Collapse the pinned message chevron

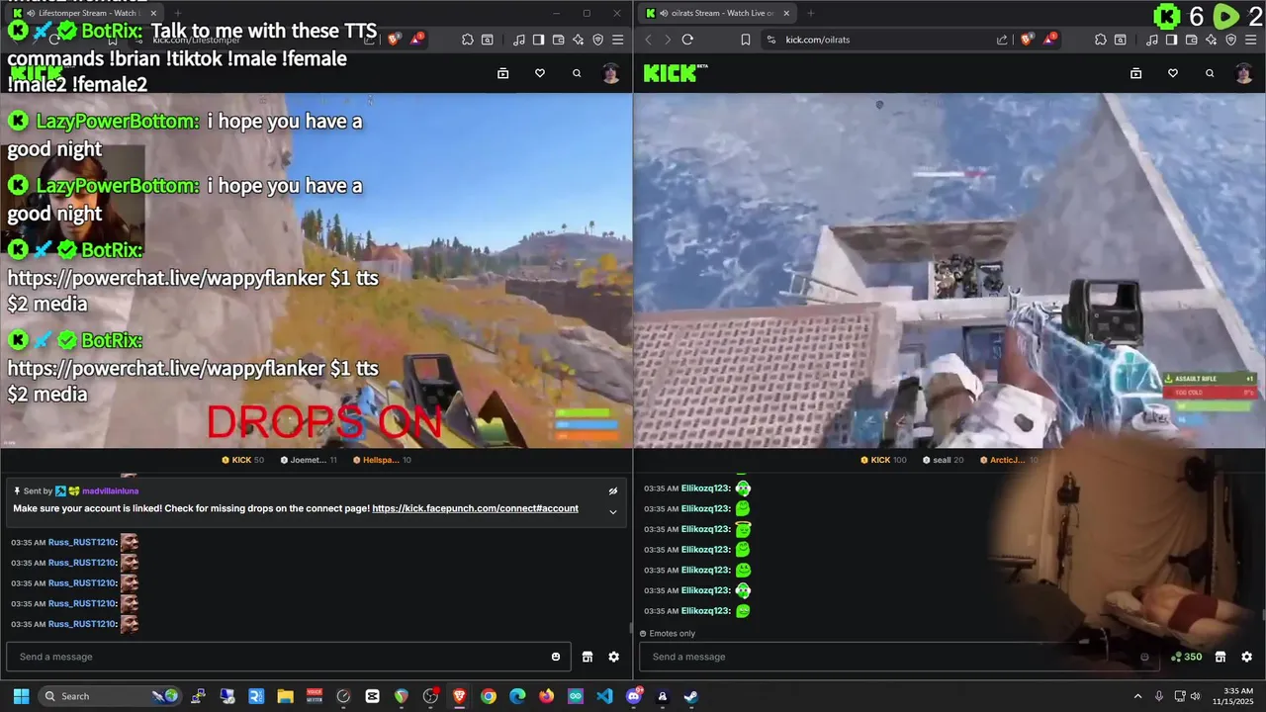pos(613,511)
